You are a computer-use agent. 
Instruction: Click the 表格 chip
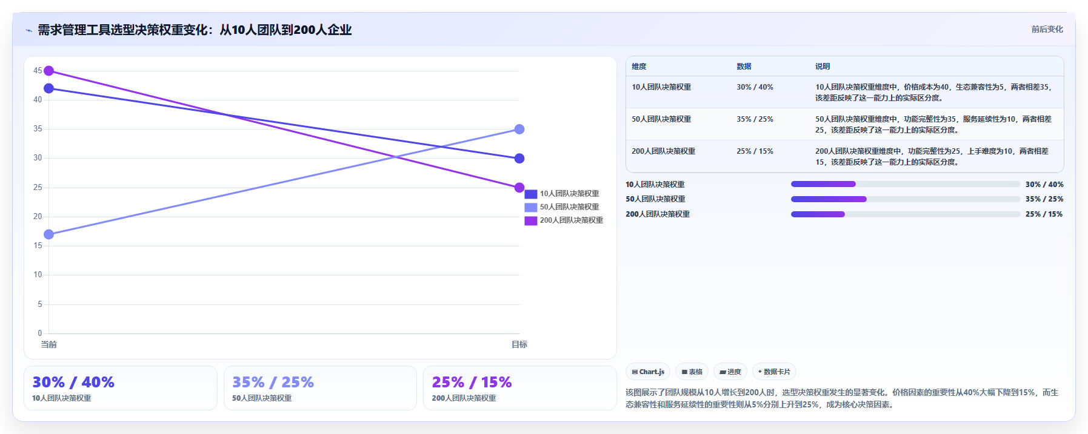pyautogui.click(x=692, y=372)
